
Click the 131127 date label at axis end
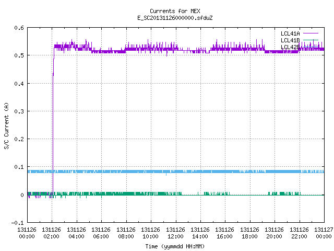(x=324, y=230)
